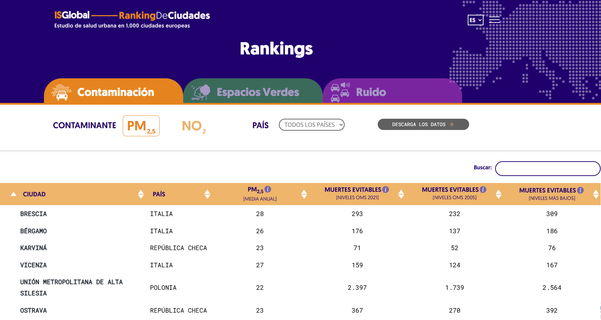
Task: Switch to the Espacios Verdes tab
Action: point(257,92)
